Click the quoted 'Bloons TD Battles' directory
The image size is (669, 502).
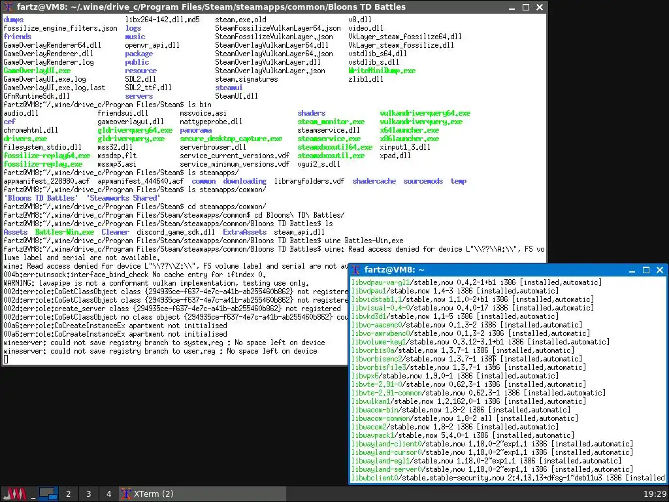pyautogui.click(x=41, y=198)
